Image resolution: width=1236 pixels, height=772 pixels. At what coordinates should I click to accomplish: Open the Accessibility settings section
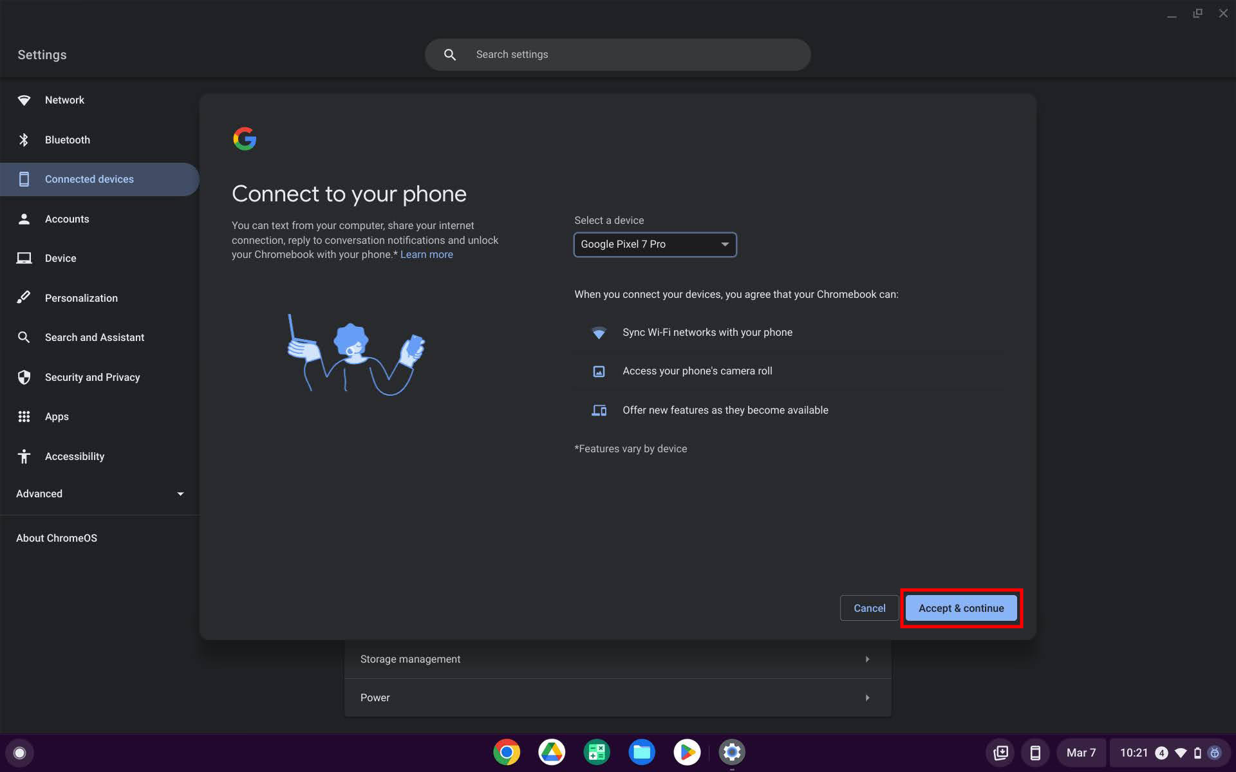(x=74, y=456)
